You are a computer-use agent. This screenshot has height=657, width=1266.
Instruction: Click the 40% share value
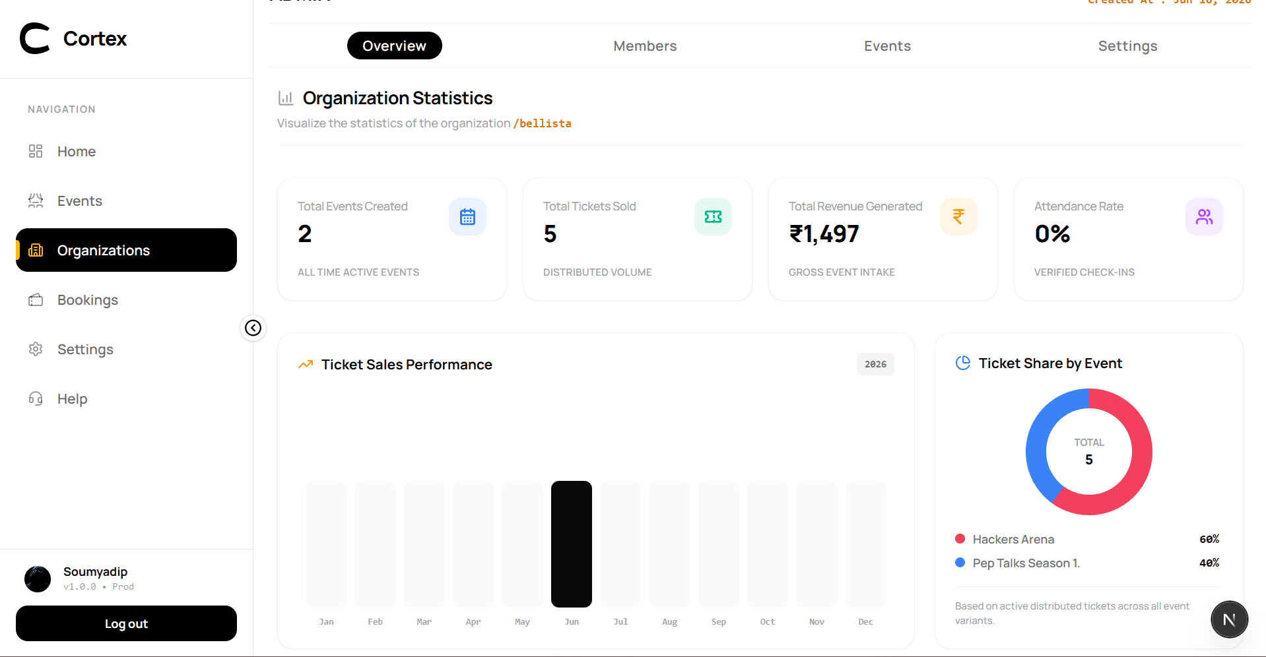[x=1209, y=563]
